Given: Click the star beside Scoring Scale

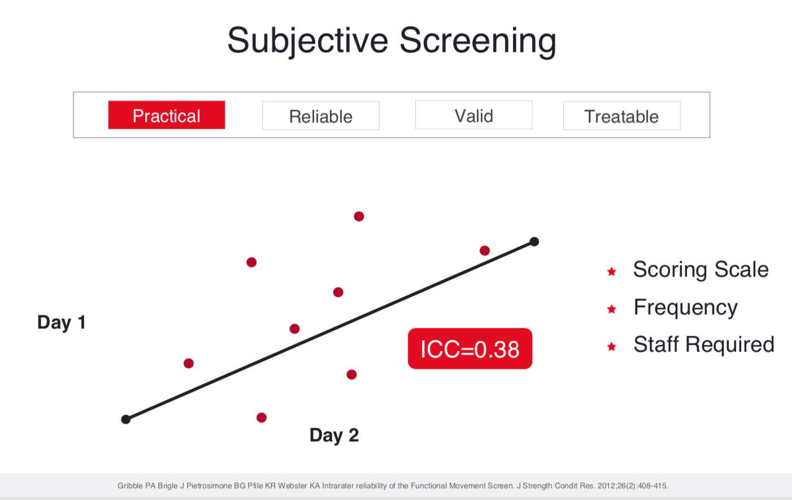Looking at the screenshot, I should click(611, 271).
